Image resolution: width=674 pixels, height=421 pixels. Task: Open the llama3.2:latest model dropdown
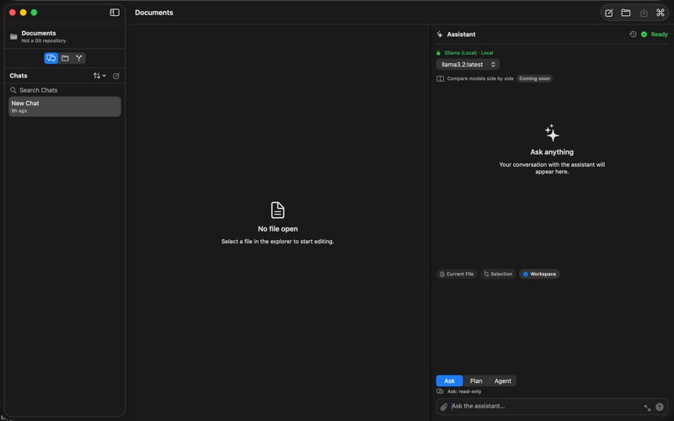[468, 65]
